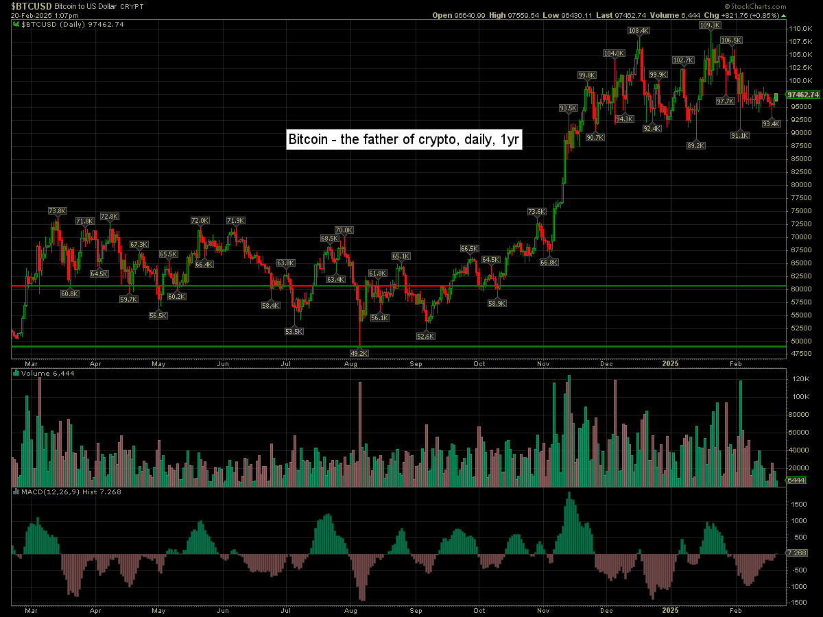Click the 7.268 MACD axis tag
The height and width of the screenshot is (617, 823).
click(x=797, y=553)
